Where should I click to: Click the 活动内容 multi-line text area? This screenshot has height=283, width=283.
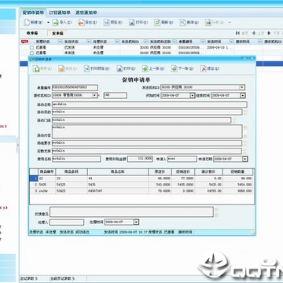tap(147, 131)
